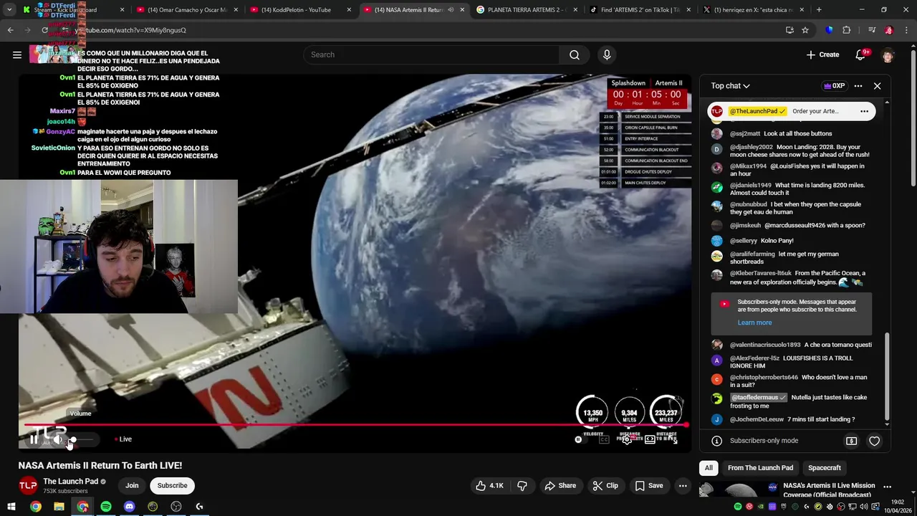Screen dimensions: 917x516
Task: Open Discord from the taskbar
Action: [x=129, y=507]
